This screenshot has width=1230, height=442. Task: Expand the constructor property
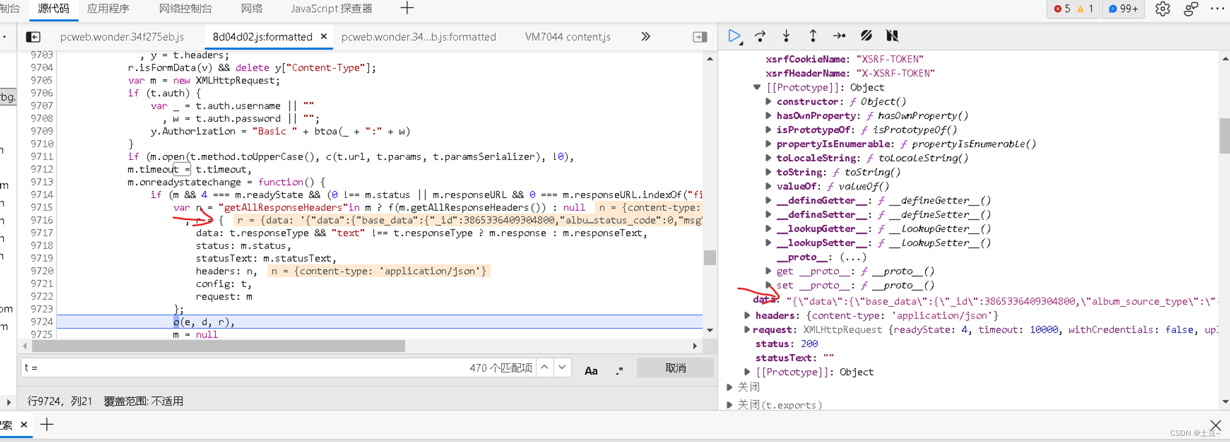click(768, 101)
